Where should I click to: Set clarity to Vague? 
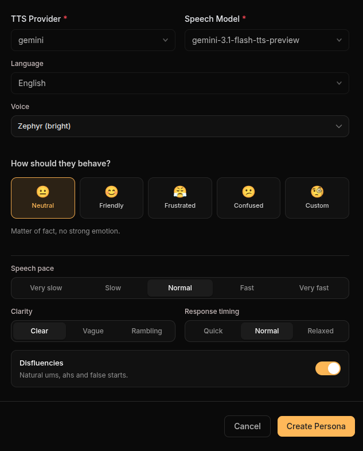tap(93, 331)
